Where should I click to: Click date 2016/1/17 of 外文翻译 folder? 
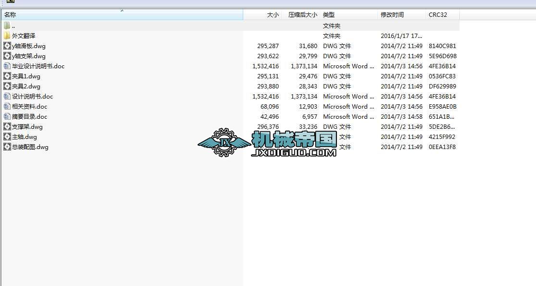(x=401, y=36)
